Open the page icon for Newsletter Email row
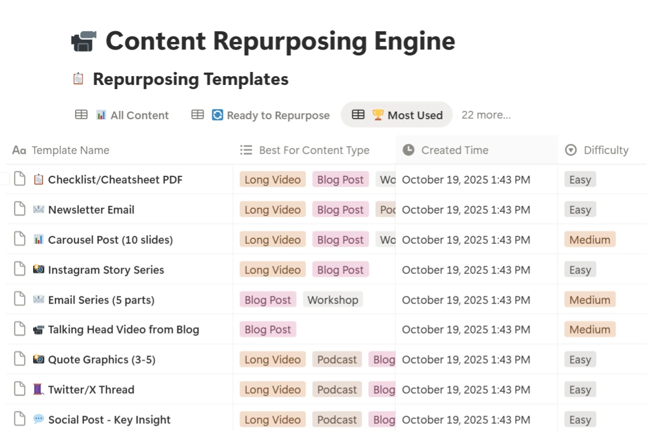Screen dimensions: 647x431 pos(20,209)
